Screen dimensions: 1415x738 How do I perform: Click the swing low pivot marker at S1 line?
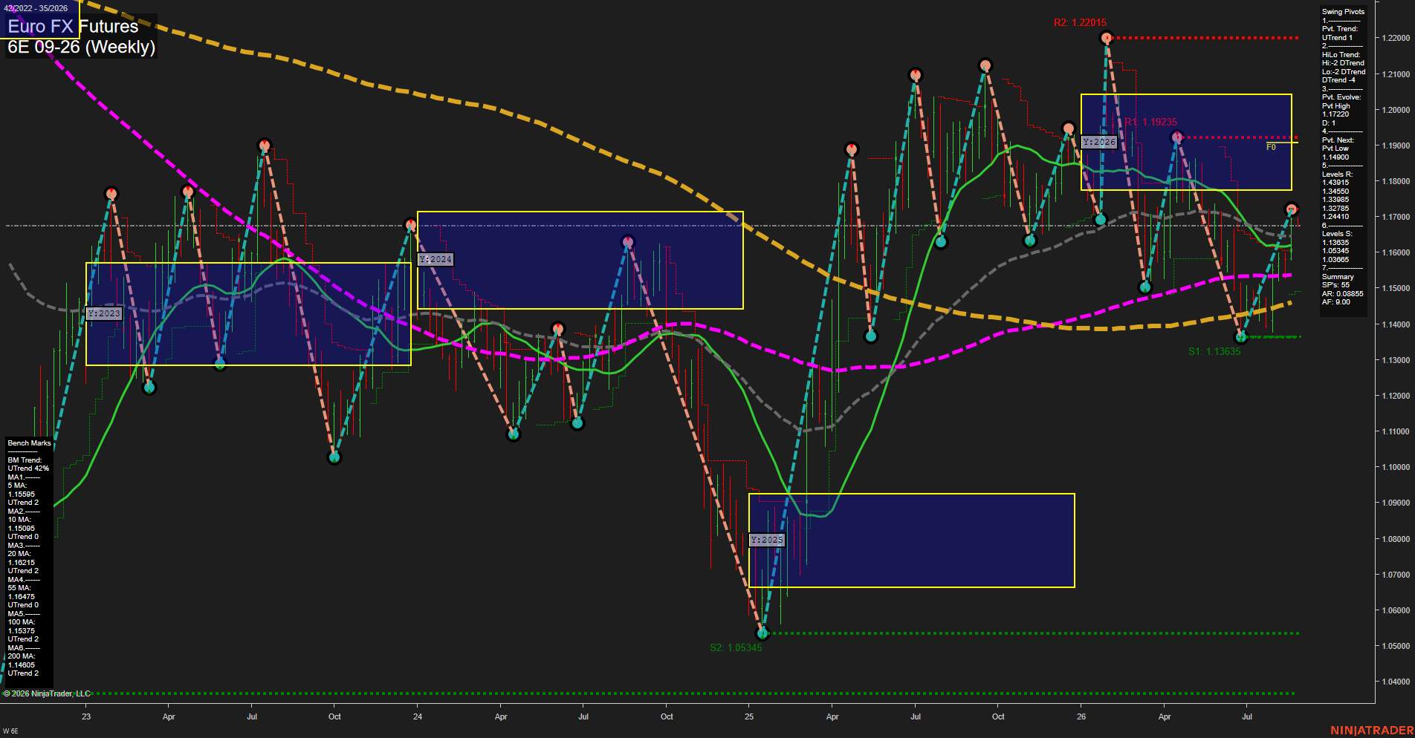pos(1241,337)
